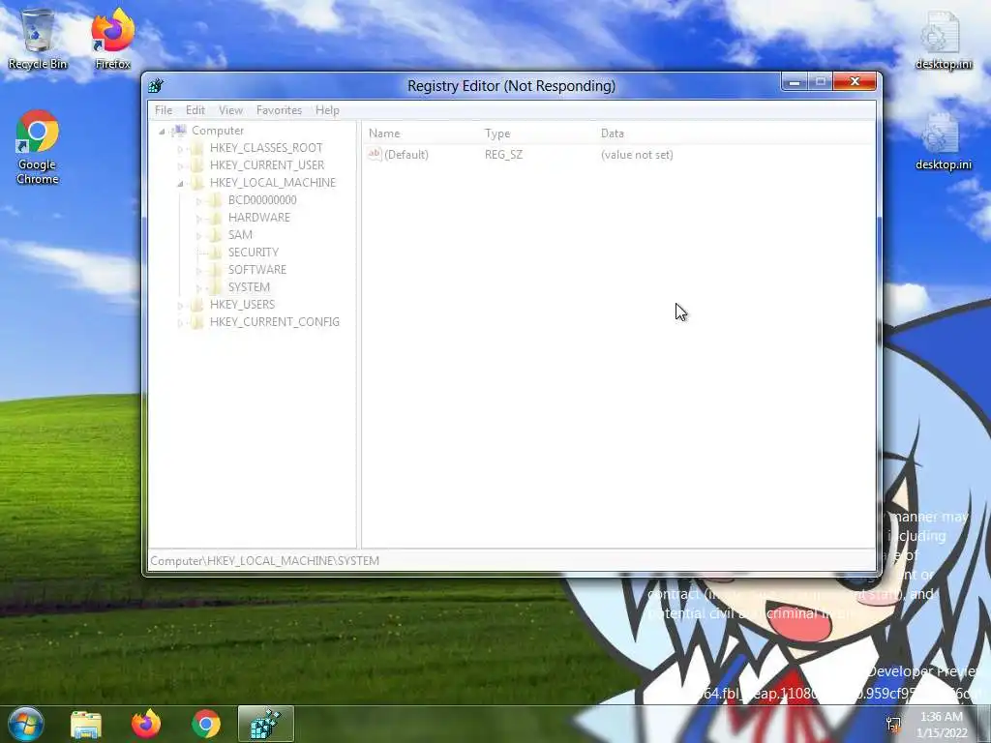Select the Computer icon in tree
This screenshot has width=991, height=743.
point(179,131)
